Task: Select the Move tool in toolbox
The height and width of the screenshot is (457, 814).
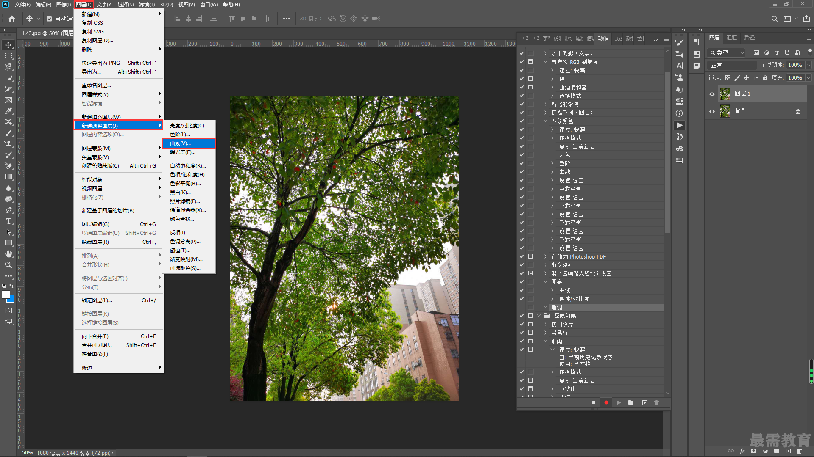Action: coord(8,45)
